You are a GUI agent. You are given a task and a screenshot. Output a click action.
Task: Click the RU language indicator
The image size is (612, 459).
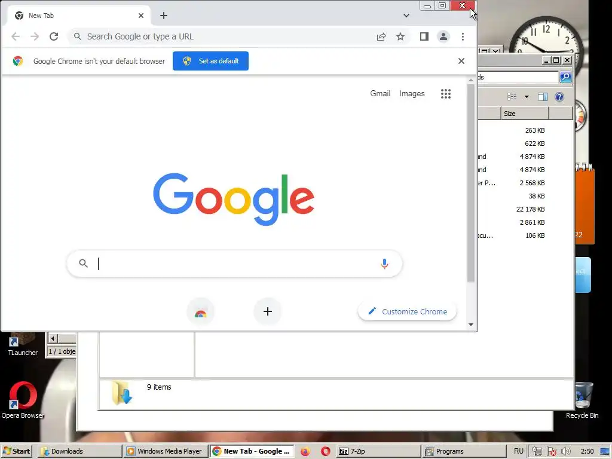click(518, 451)
